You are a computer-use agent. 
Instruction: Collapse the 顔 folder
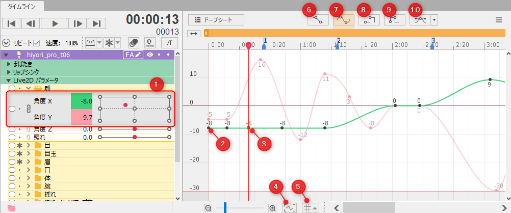(29, 88)
